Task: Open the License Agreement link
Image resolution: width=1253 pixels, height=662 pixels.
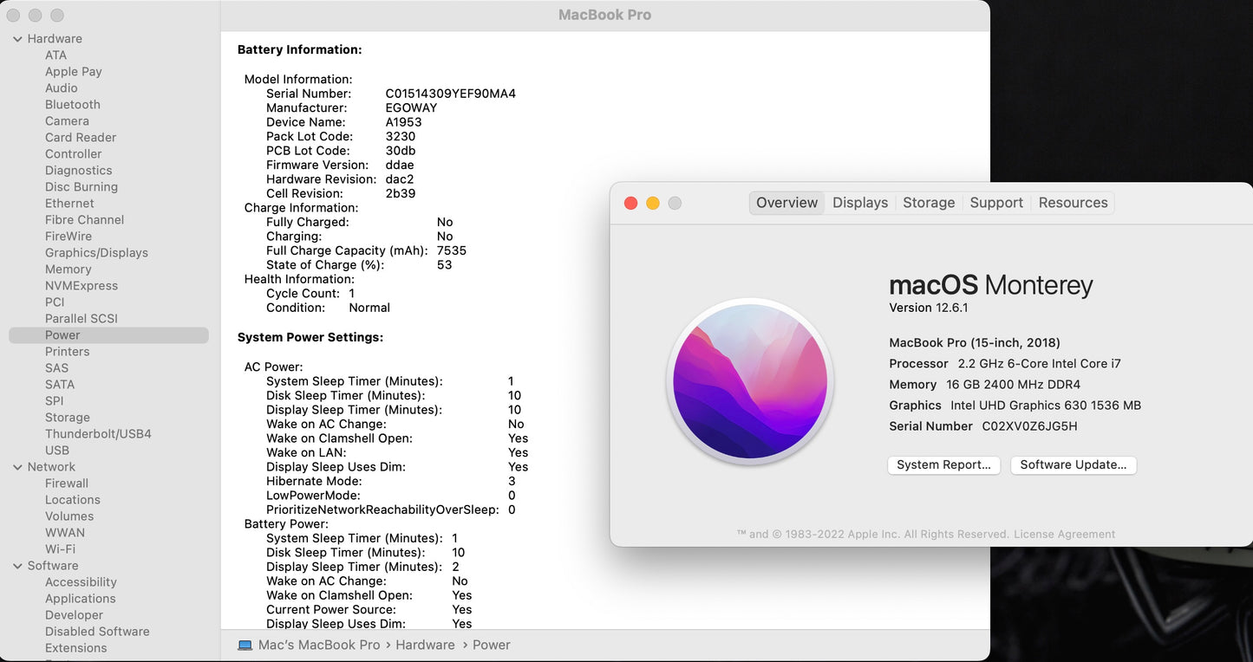Action: point(1064,535)
